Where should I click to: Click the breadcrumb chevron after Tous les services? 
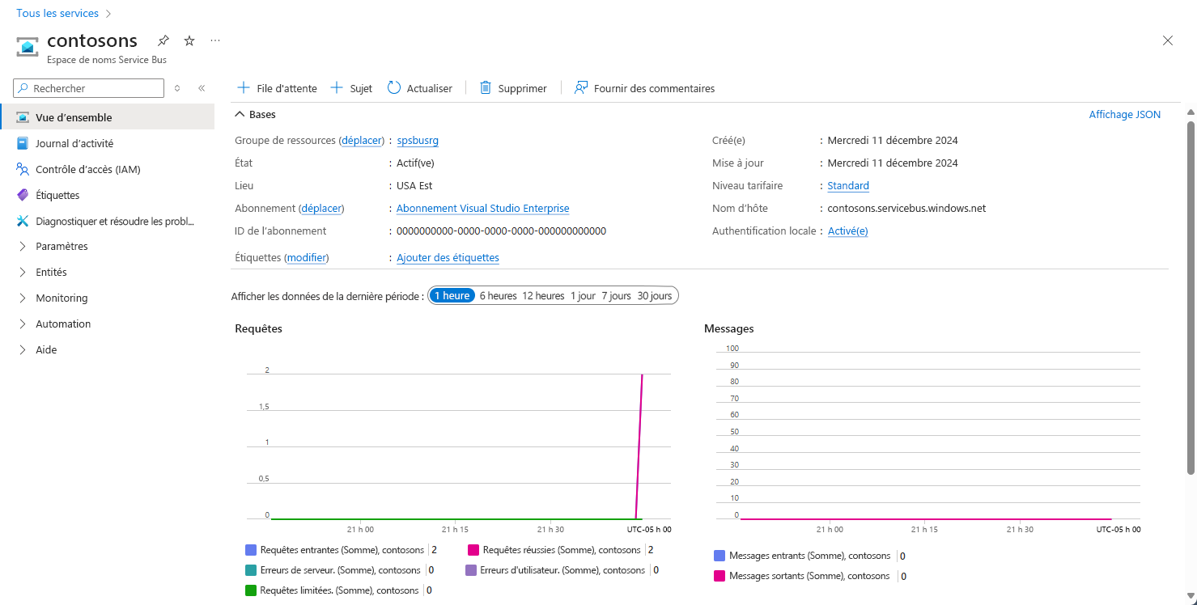pyautogui.click(x=108, y=14)
